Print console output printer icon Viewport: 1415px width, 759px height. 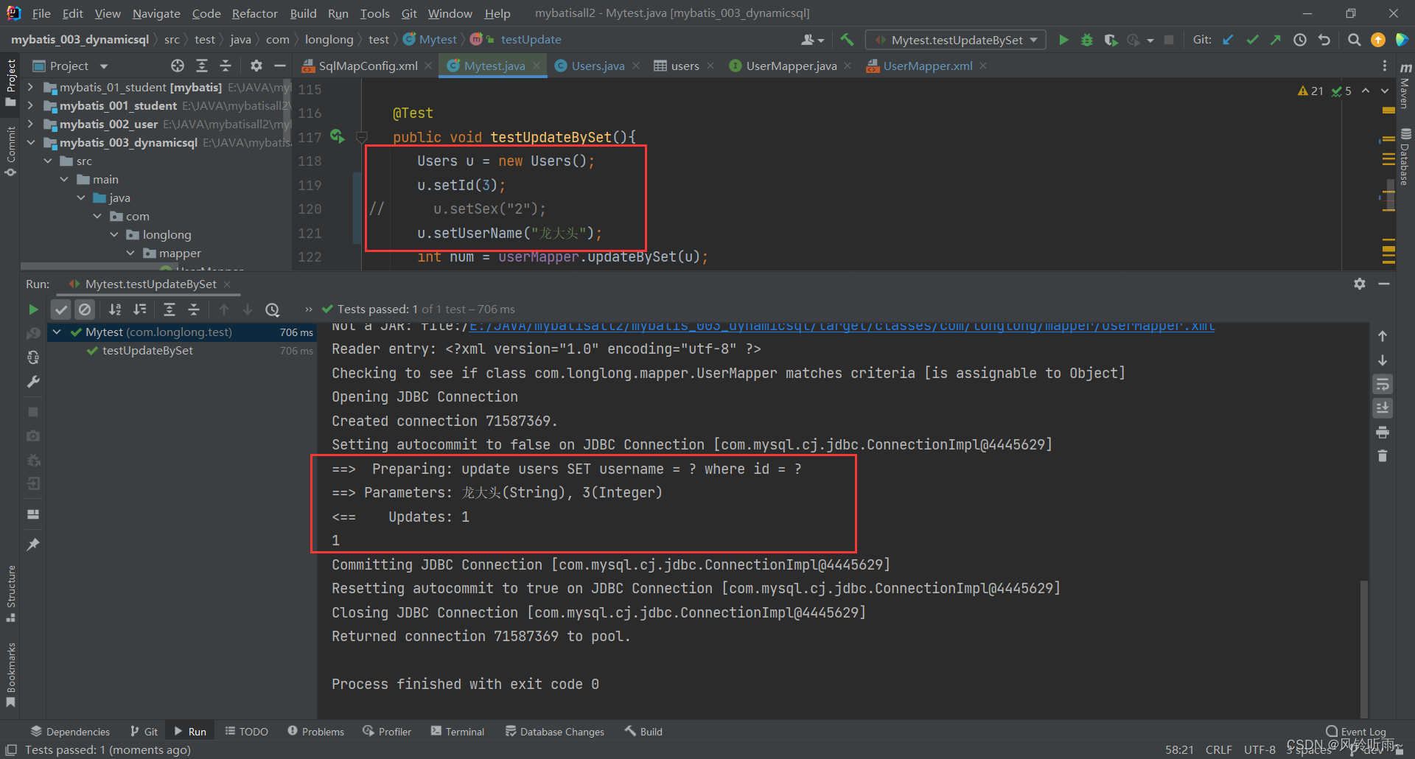pyautogui.click(x=1383, y=433)
